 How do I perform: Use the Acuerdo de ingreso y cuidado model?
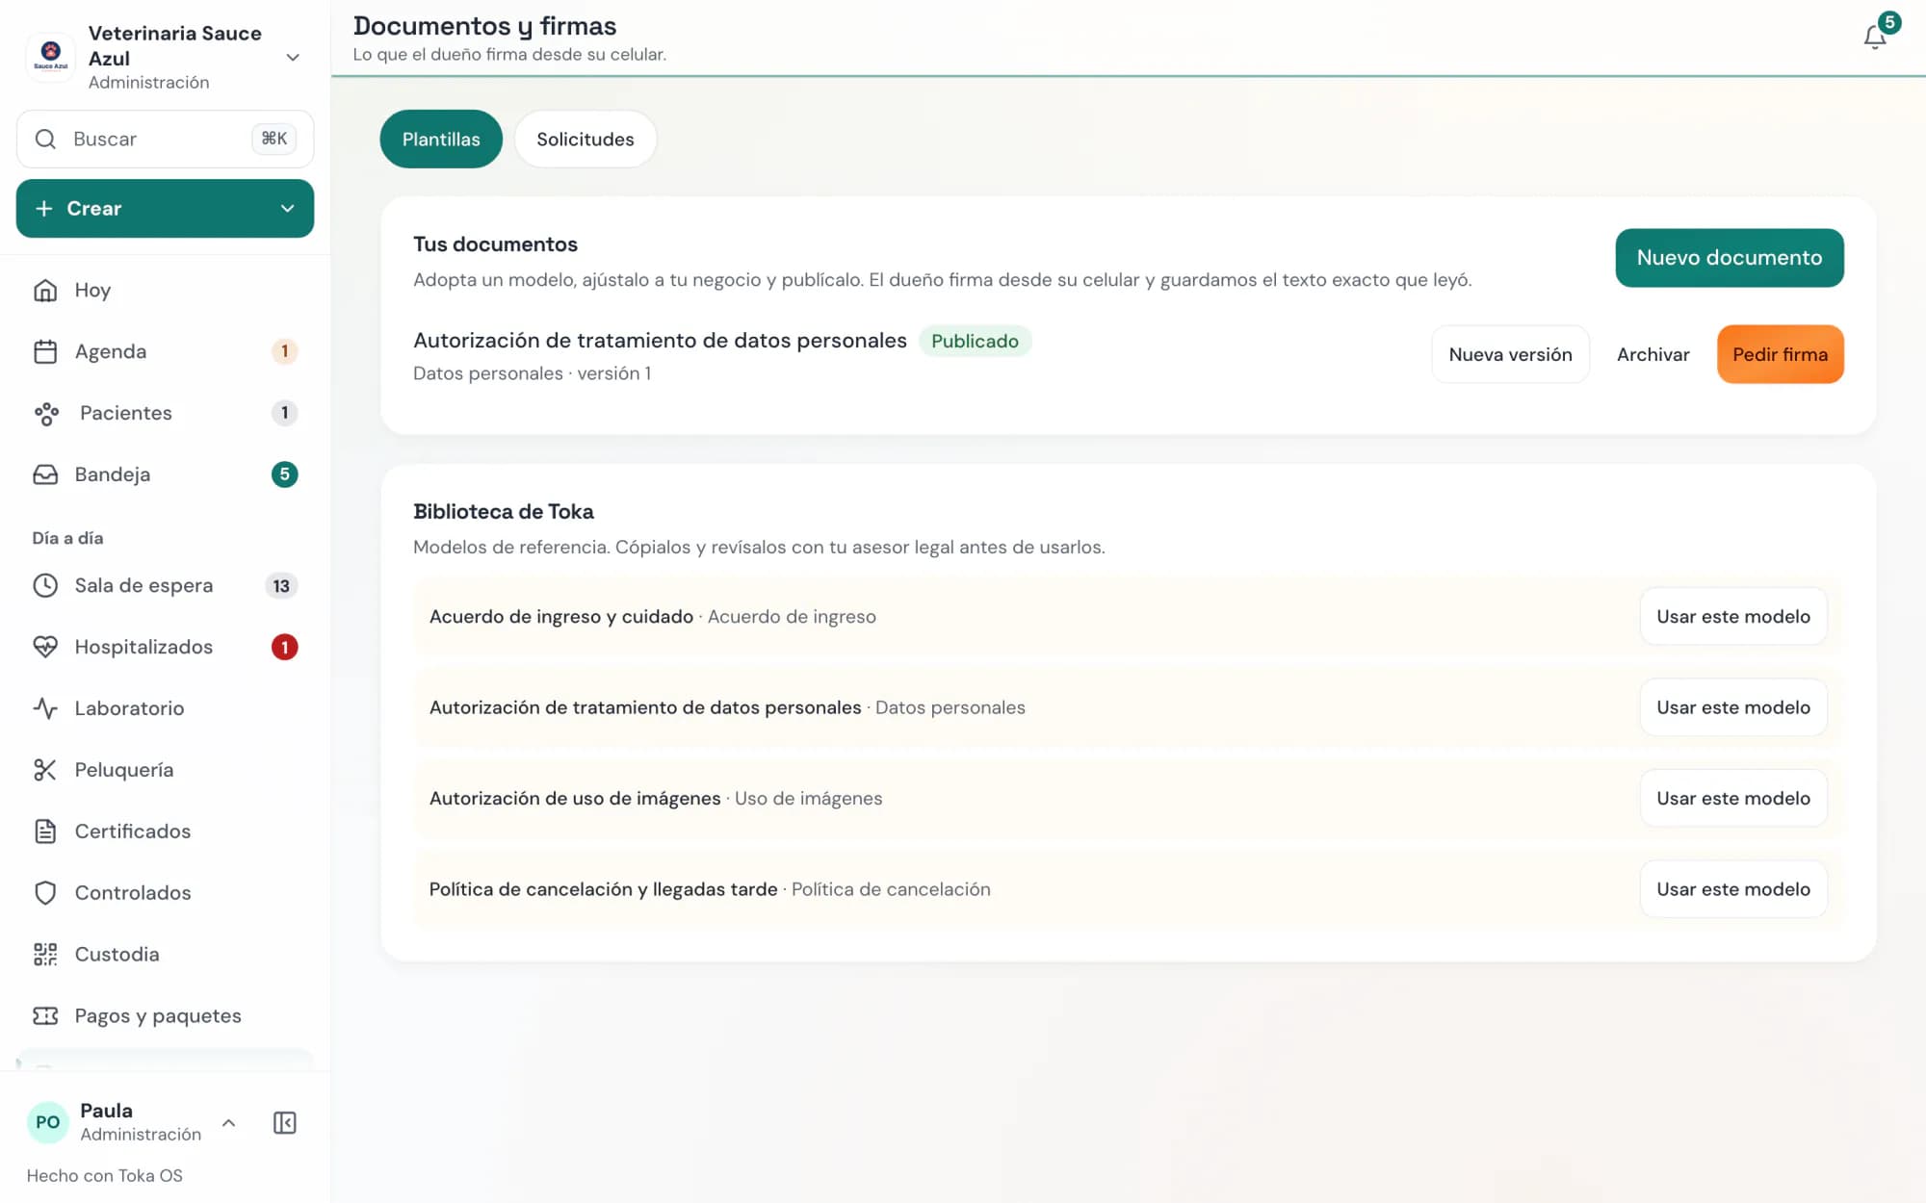tap(1733, 616)
